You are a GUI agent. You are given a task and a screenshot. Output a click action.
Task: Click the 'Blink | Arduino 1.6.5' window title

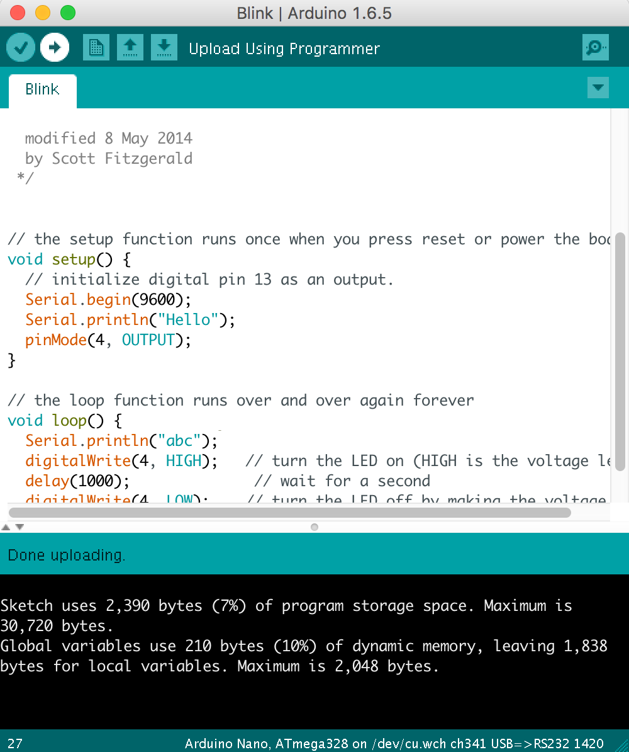coord(314,13)
